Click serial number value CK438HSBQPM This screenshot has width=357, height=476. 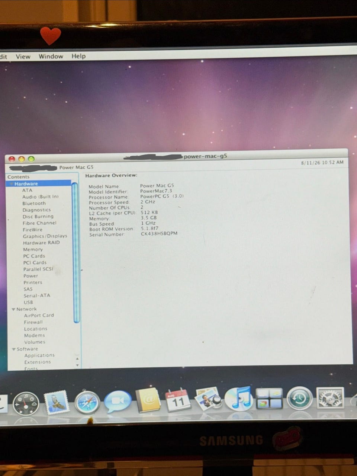point(159,233)
